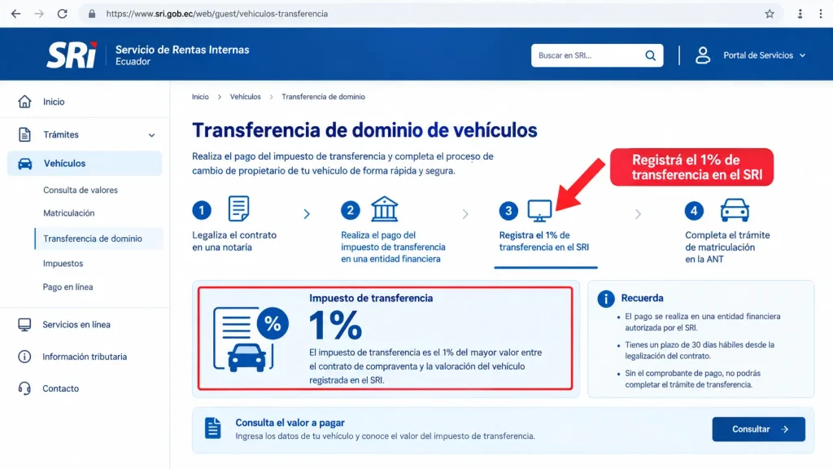Click the Consulta el valor a pagar heading
The width and height of the screenshot is (833, 469).
[290, 423]
